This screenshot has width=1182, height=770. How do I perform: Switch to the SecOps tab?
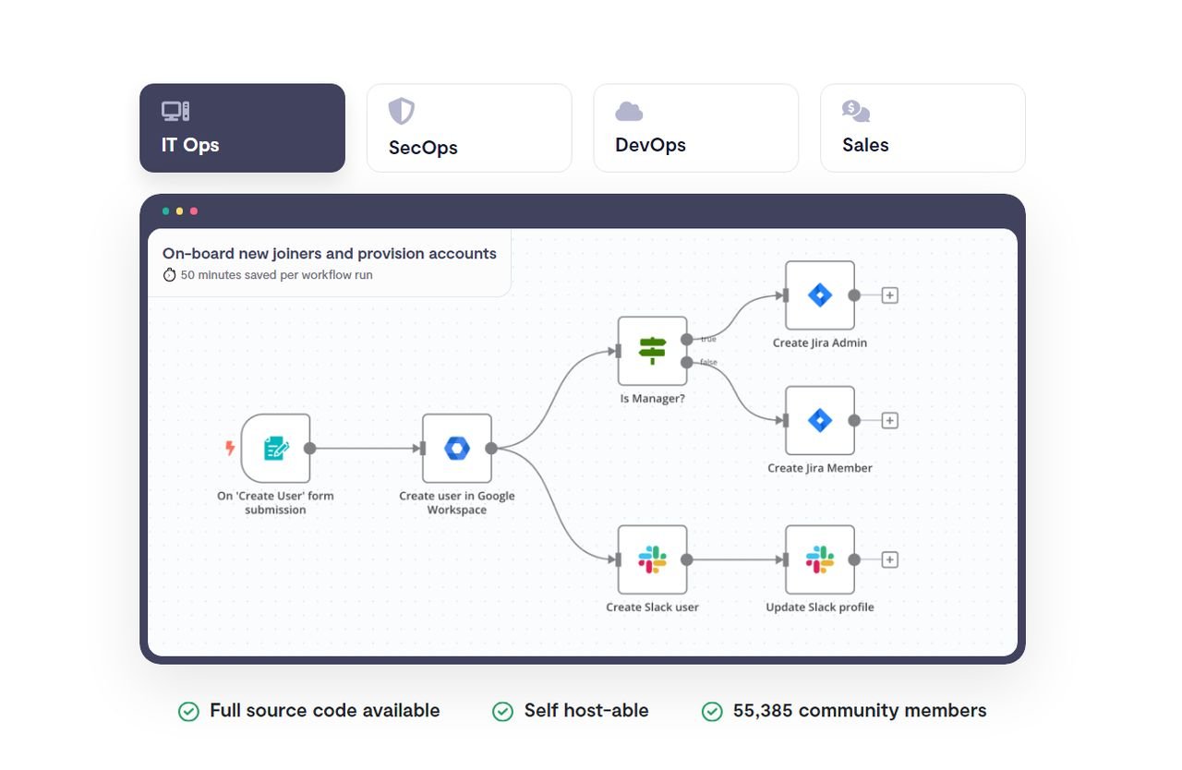coord(469,127)
